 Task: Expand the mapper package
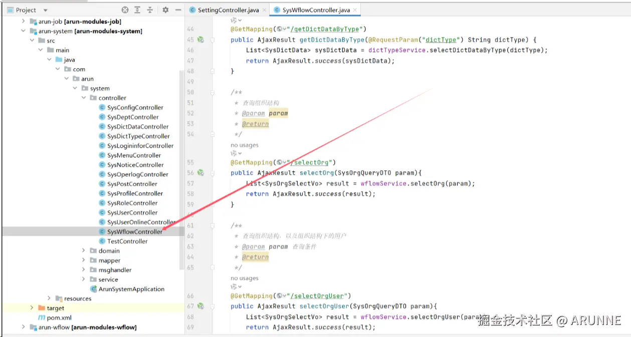point(84,260)
